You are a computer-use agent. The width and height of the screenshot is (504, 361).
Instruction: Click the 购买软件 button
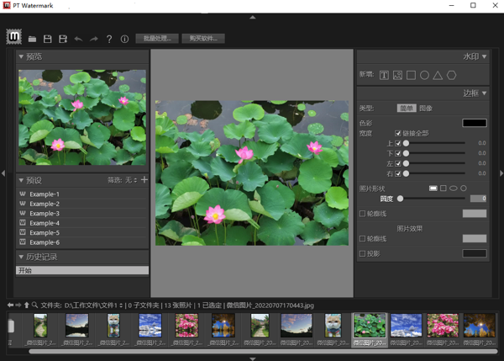[202, 39]
